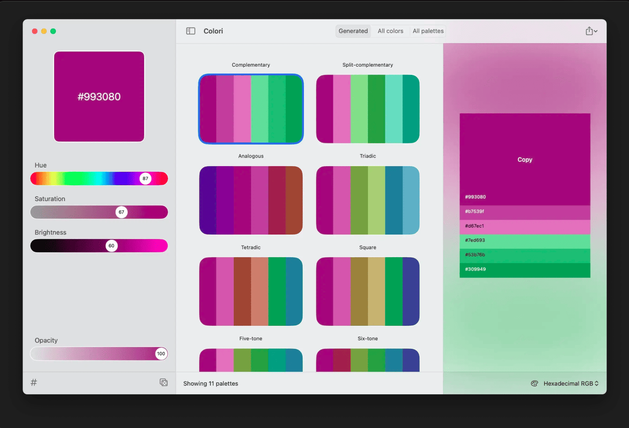The height and width of the screenshot is (428, 629).
Task: Click the #d67ec1 color row
Action: coord(525,227)
